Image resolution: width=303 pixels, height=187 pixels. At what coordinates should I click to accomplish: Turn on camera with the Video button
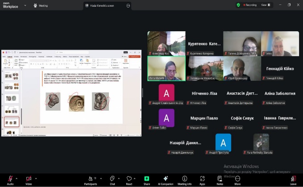29,179
